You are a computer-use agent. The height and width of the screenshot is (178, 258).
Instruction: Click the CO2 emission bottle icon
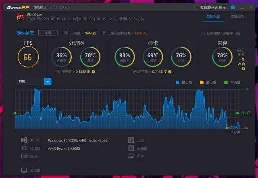pyautogui.click(x=104, y=33)
